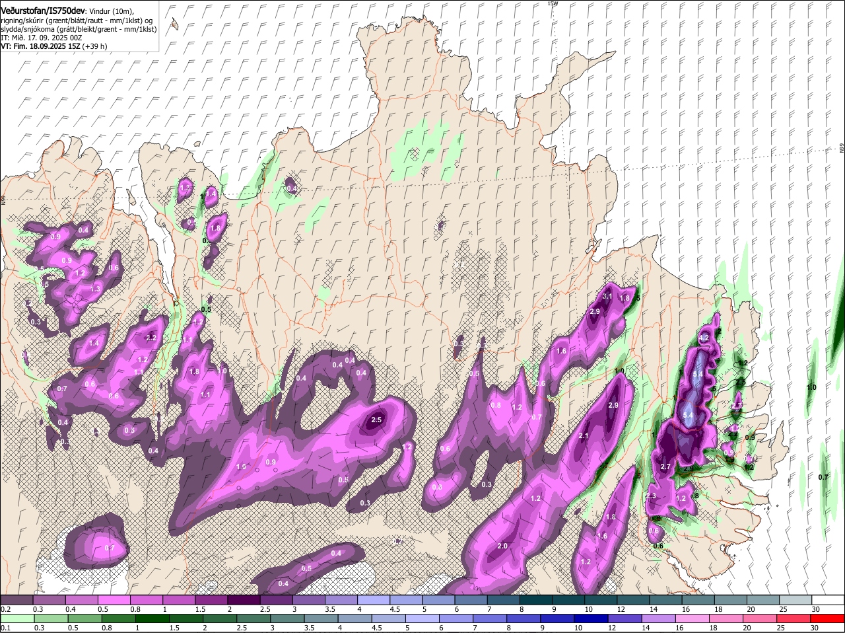Select upper-row slate blue swatch between 6 and 7
The image size is (845, 633).
(x=470, y=600)
